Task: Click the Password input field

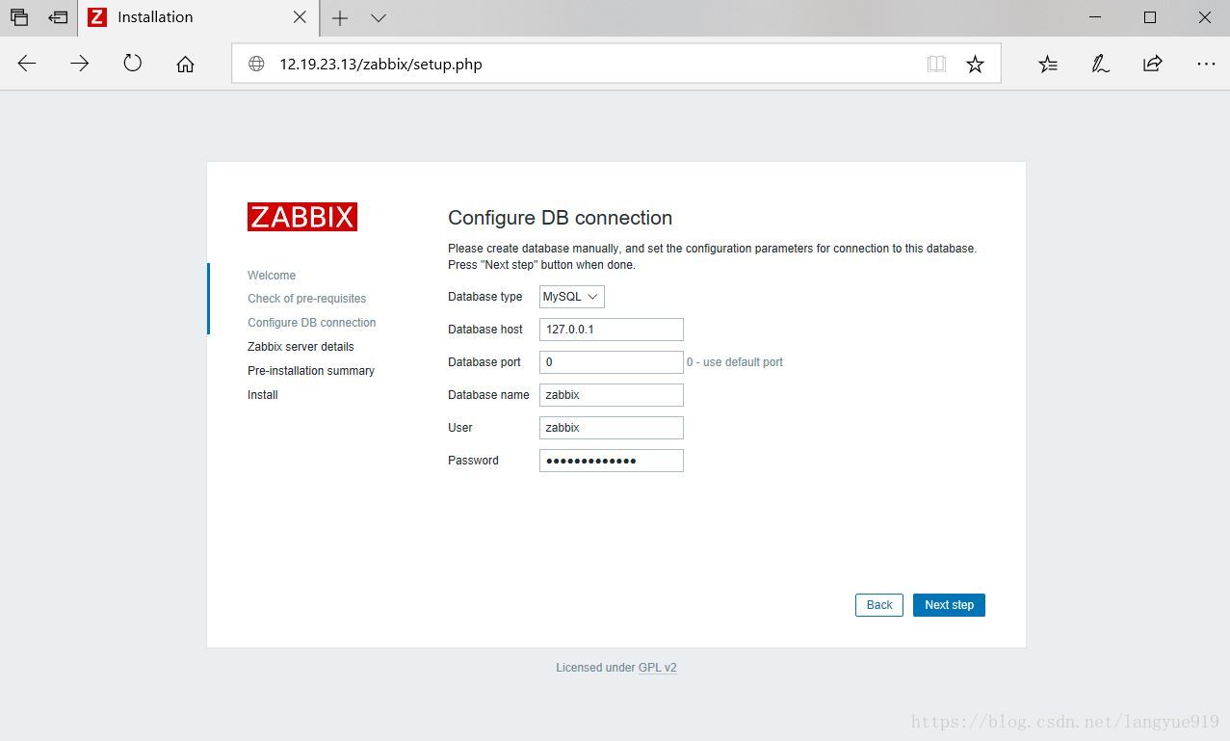Action: (x=612, y=461)
